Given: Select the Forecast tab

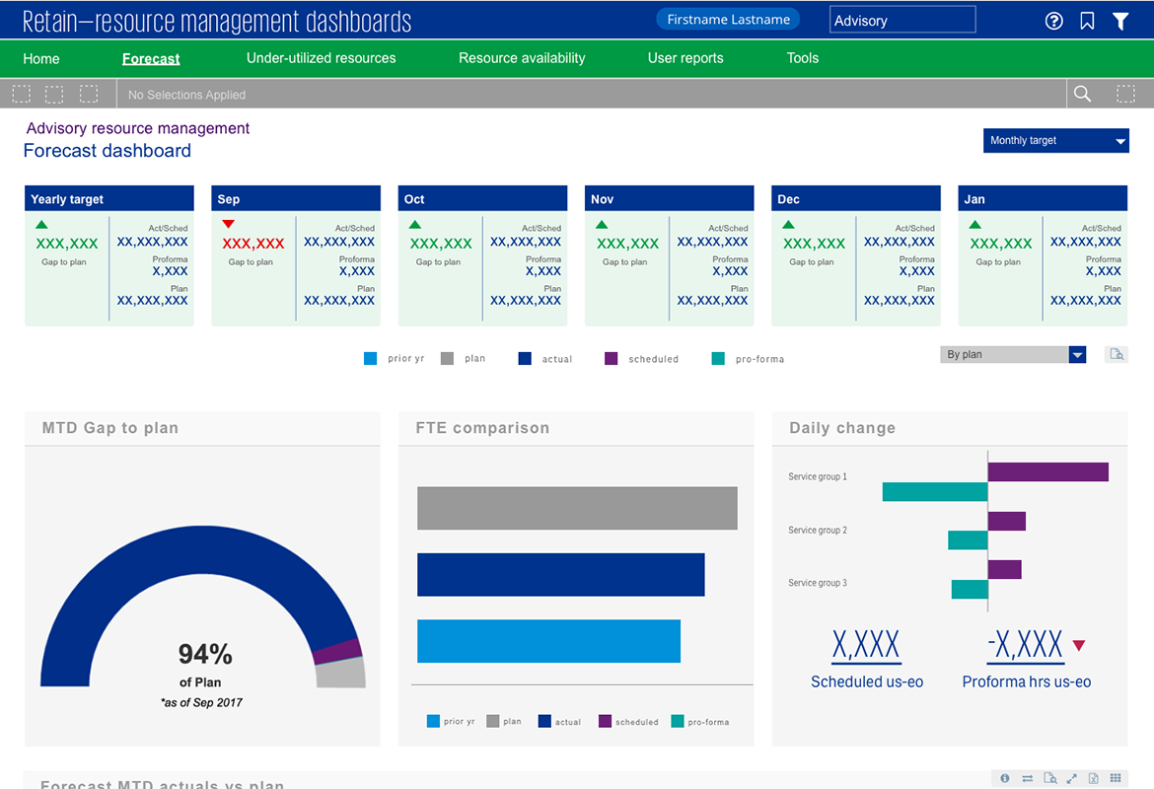Looking at the screenshot, I should (151, 59).
